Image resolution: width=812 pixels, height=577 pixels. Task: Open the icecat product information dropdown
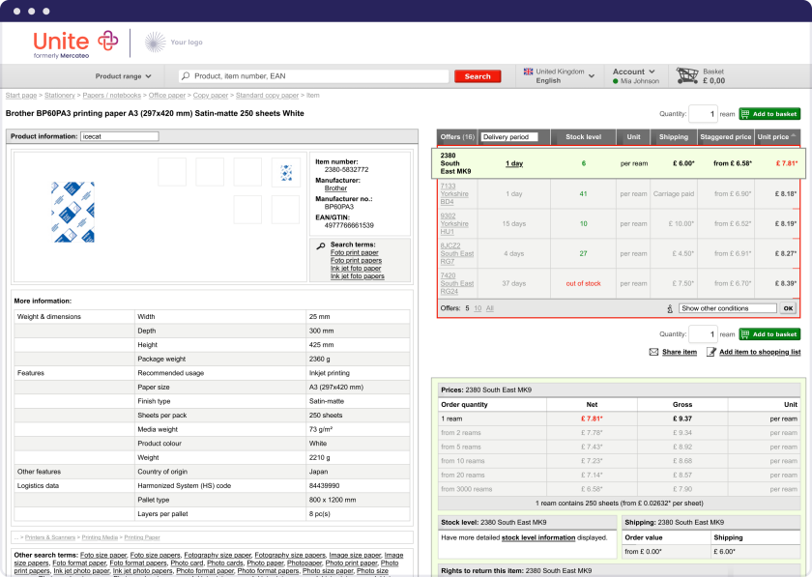(120, 136)
